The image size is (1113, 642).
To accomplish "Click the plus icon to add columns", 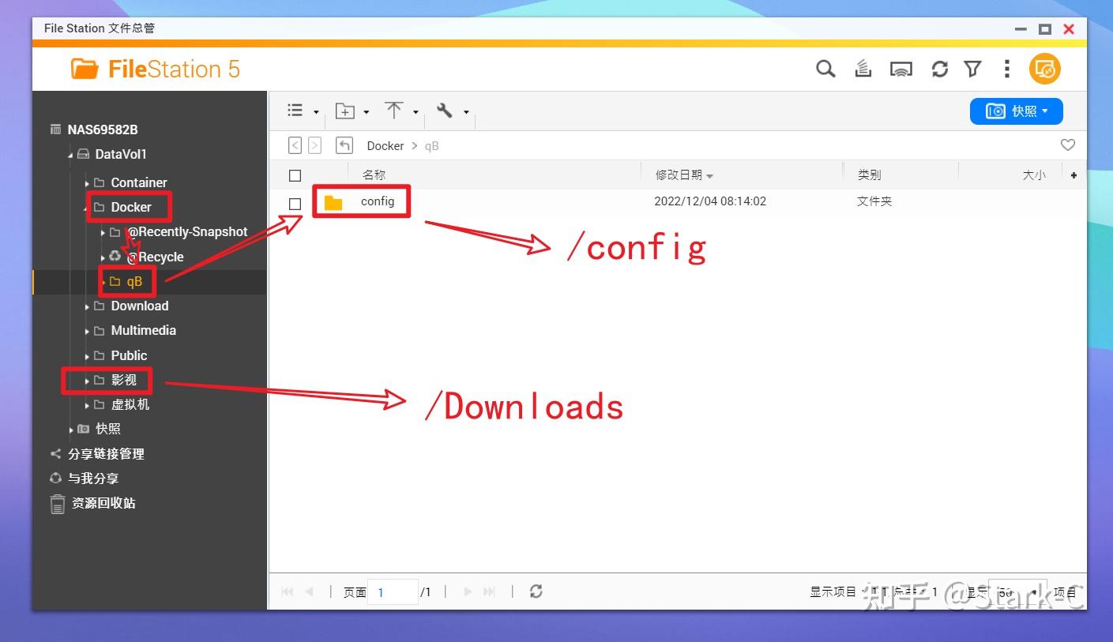I will click(1074, 175).
